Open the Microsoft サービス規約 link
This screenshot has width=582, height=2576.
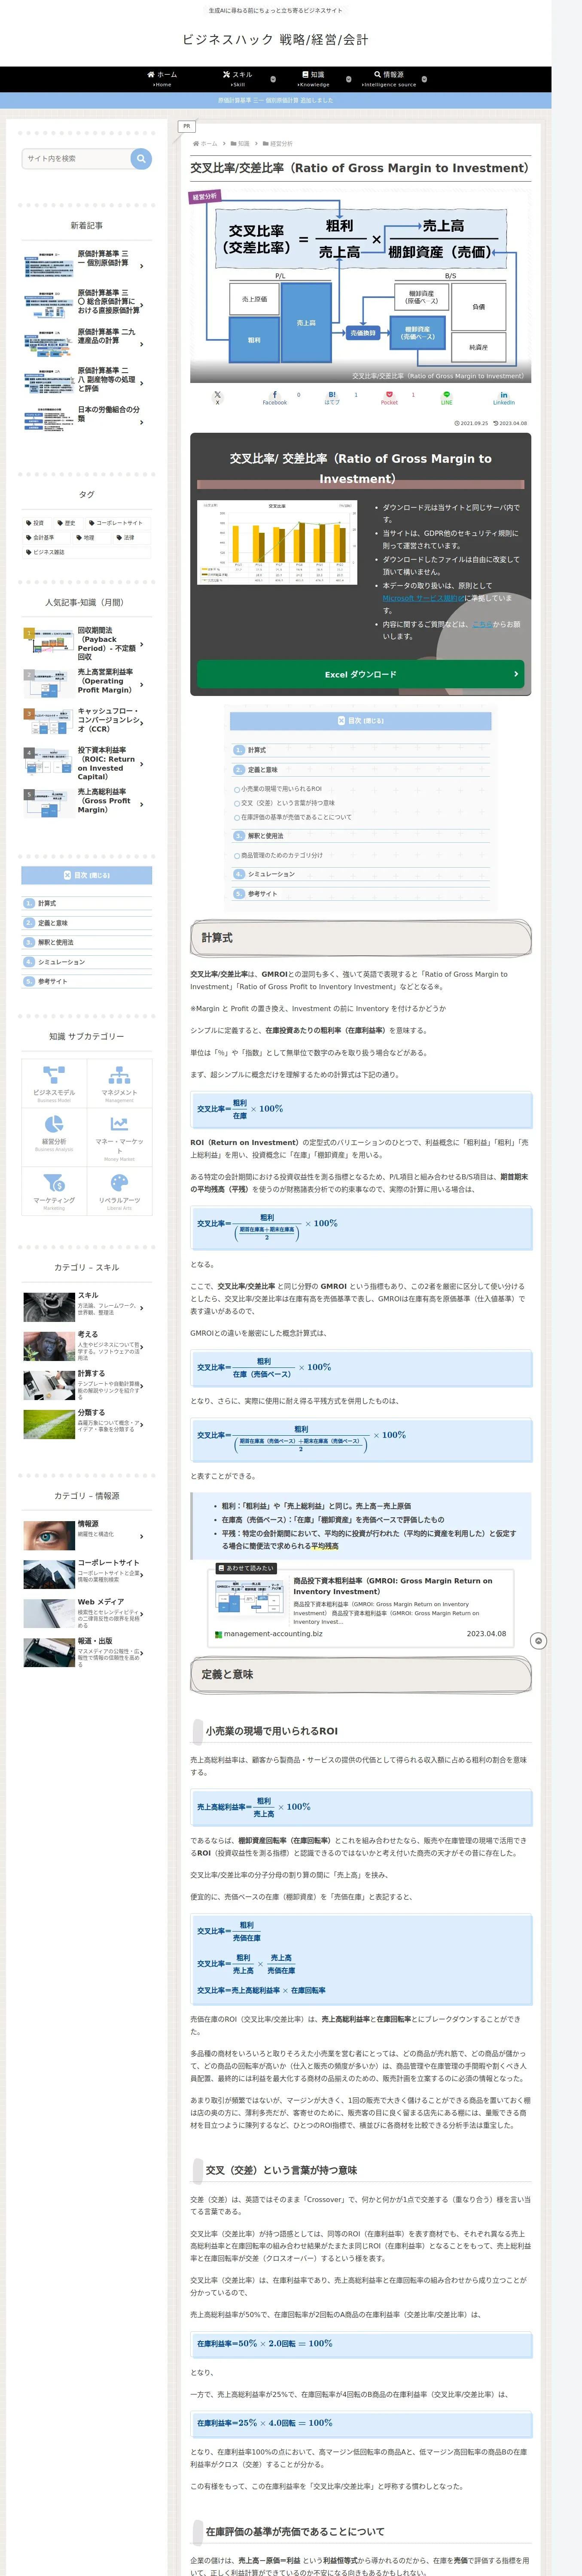tap(424, 598)
